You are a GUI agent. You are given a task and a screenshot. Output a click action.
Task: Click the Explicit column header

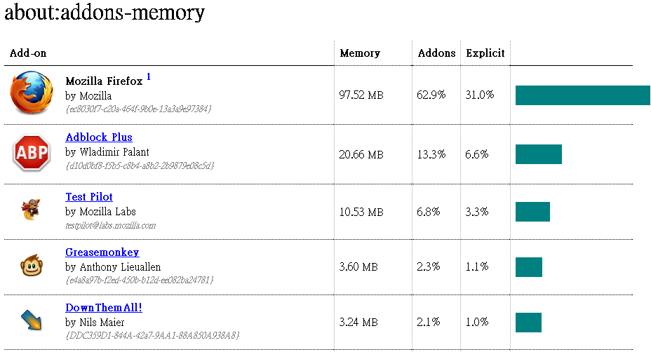point(485,53)
